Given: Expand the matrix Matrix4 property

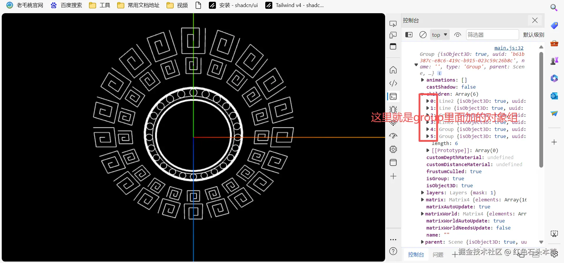Looking at the screenshot, I should tap(422, 200).
